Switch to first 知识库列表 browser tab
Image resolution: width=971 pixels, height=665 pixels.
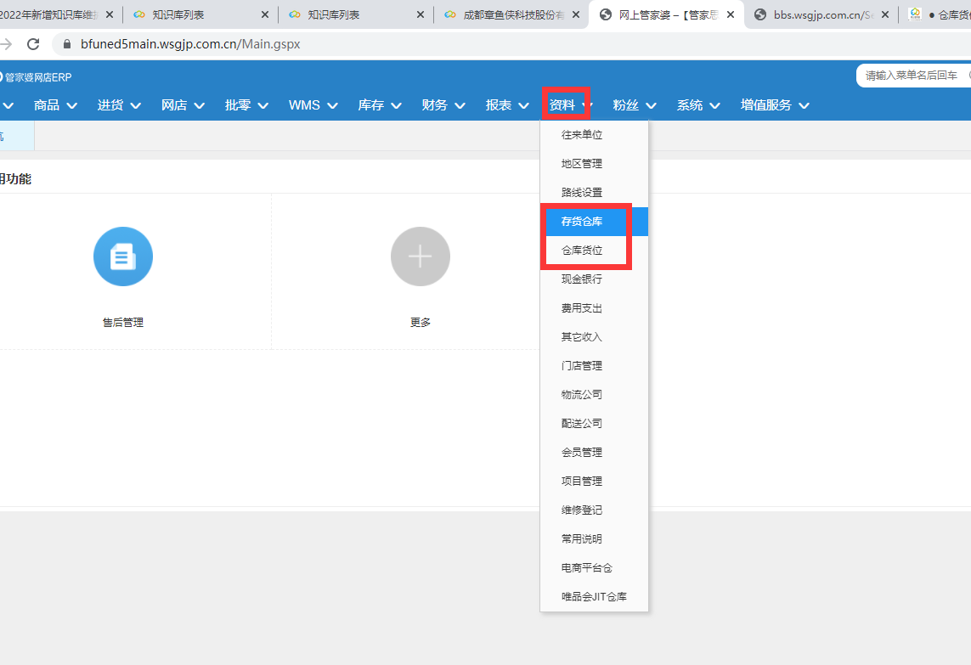[x=200, y=14]
